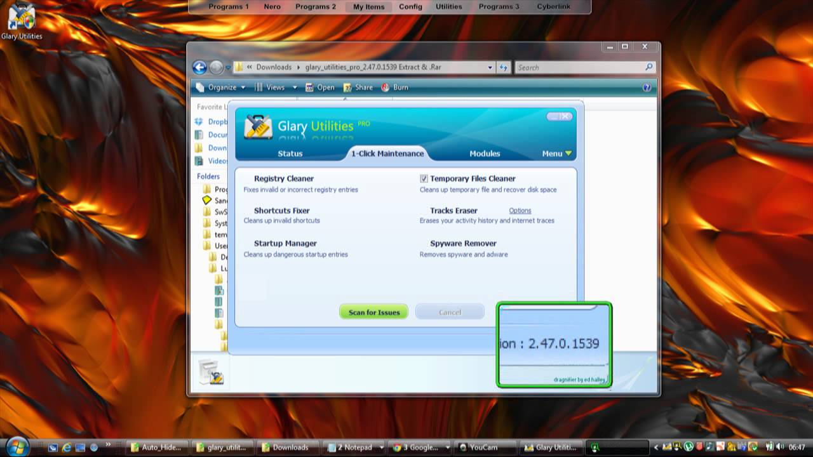Open the Glary Utilities desktop shortcut icon
Image resolution: width=813 pixels, height=457 pixels.
22,17
